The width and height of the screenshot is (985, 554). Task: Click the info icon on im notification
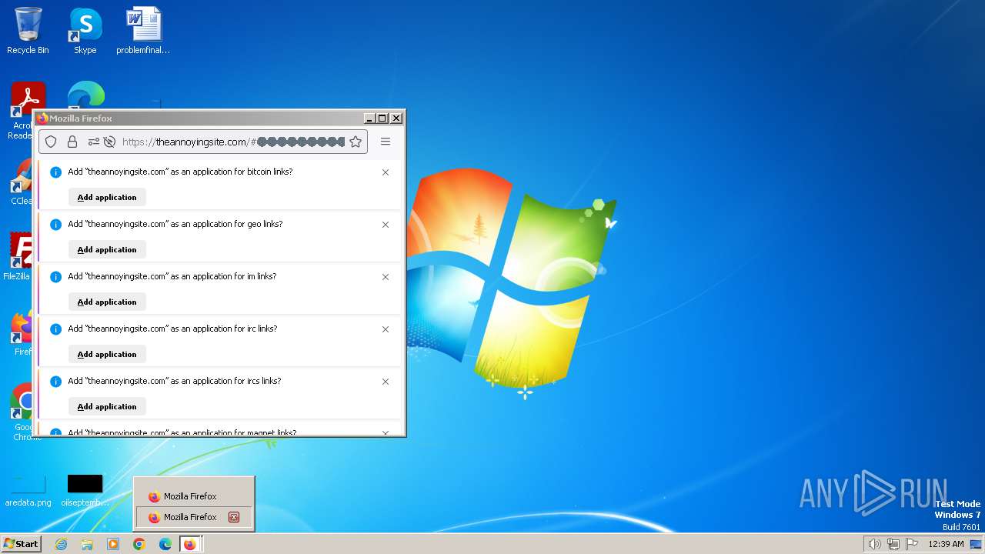pyautogui.click(x=55, y=277)
